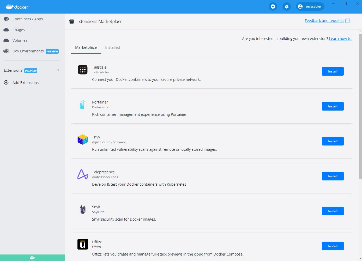Click the Trivy description about vulnerability scans
This screenshot has height=261, width=362.
[x=154, y=149]
